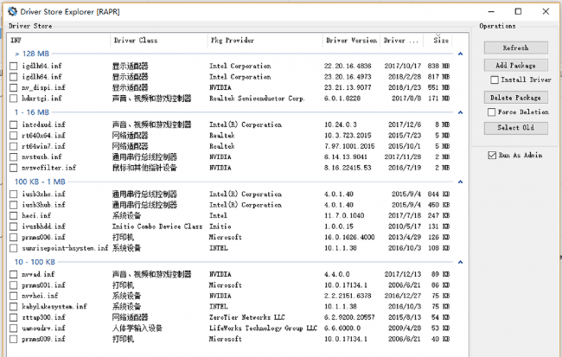Select the sunrisepoint-hsystem.inf checkbox

(14, 248)
